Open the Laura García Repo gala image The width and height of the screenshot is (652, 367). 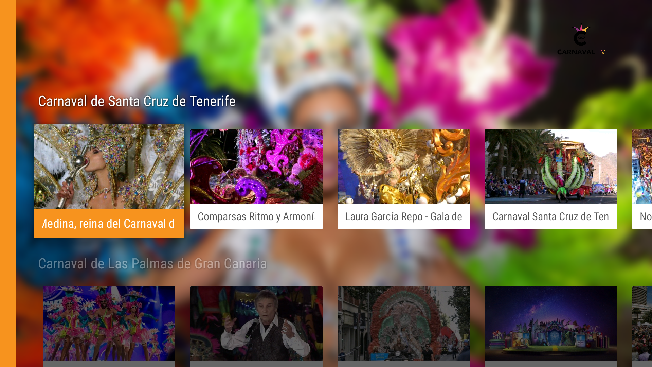pos(404,167)
